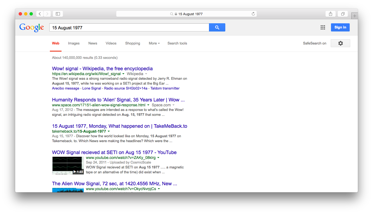Image resolution: width=373 pixels, height=214 pixels.
Task: Reload page using refresh icon
Action: coord(253,14)
